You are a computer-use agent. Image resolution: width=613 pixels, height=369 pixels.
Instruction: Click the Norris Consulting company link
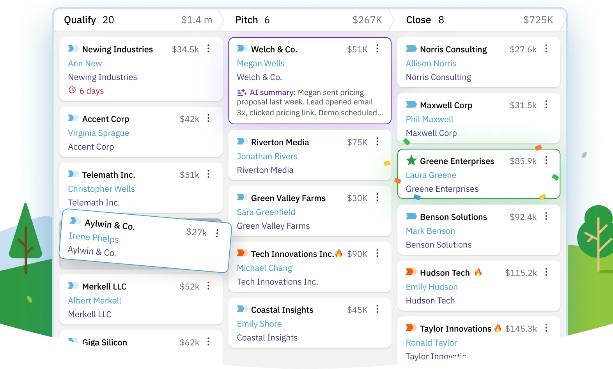pyautogui.click(x=438, y=77)
